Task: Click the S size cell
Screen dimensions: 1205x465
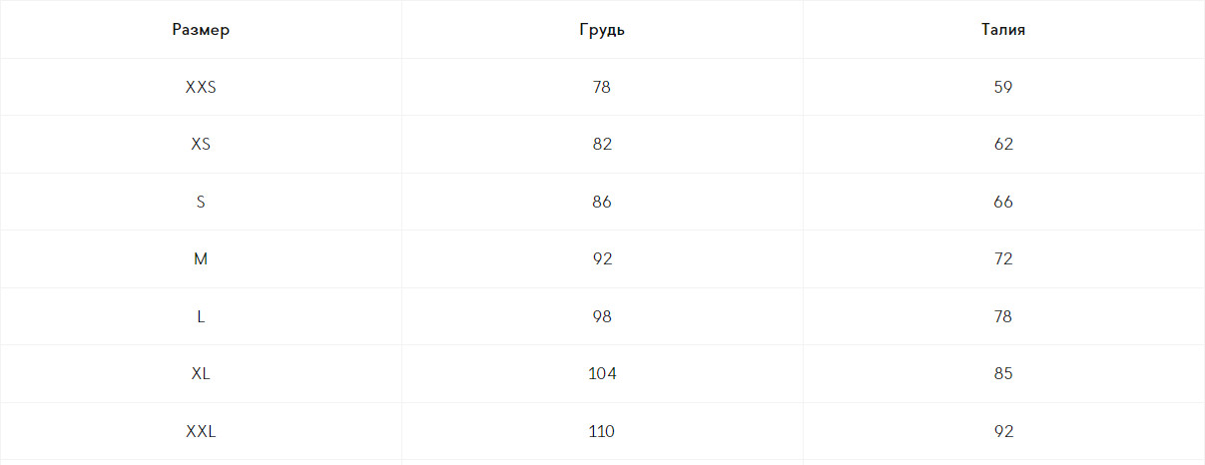Action: tap(201, 202)
